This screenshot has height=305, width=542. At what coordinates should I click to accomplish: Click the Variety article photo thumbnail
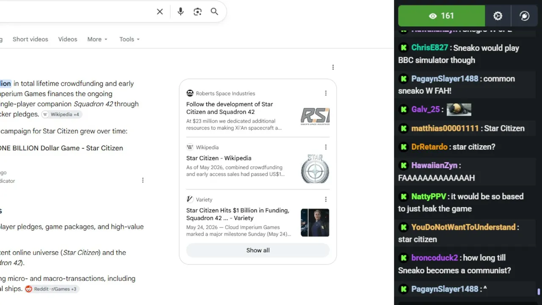click(315, 222)
